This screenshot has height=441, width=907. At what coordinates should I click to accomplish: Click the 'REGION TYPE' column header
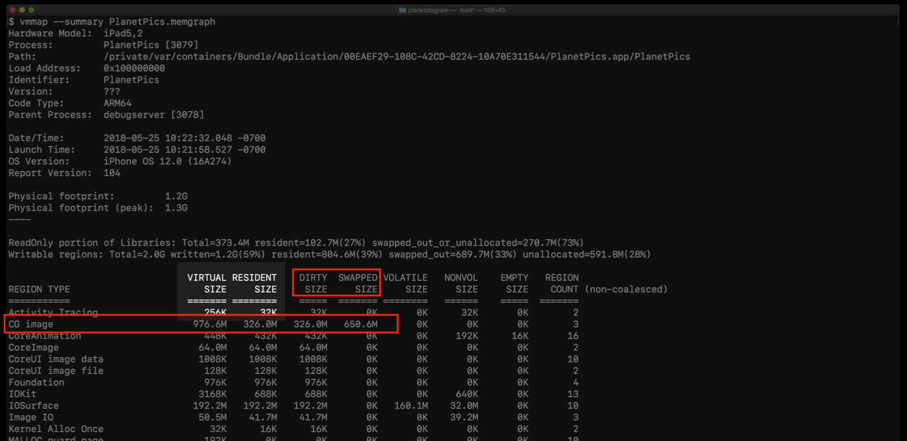point(39,289)
